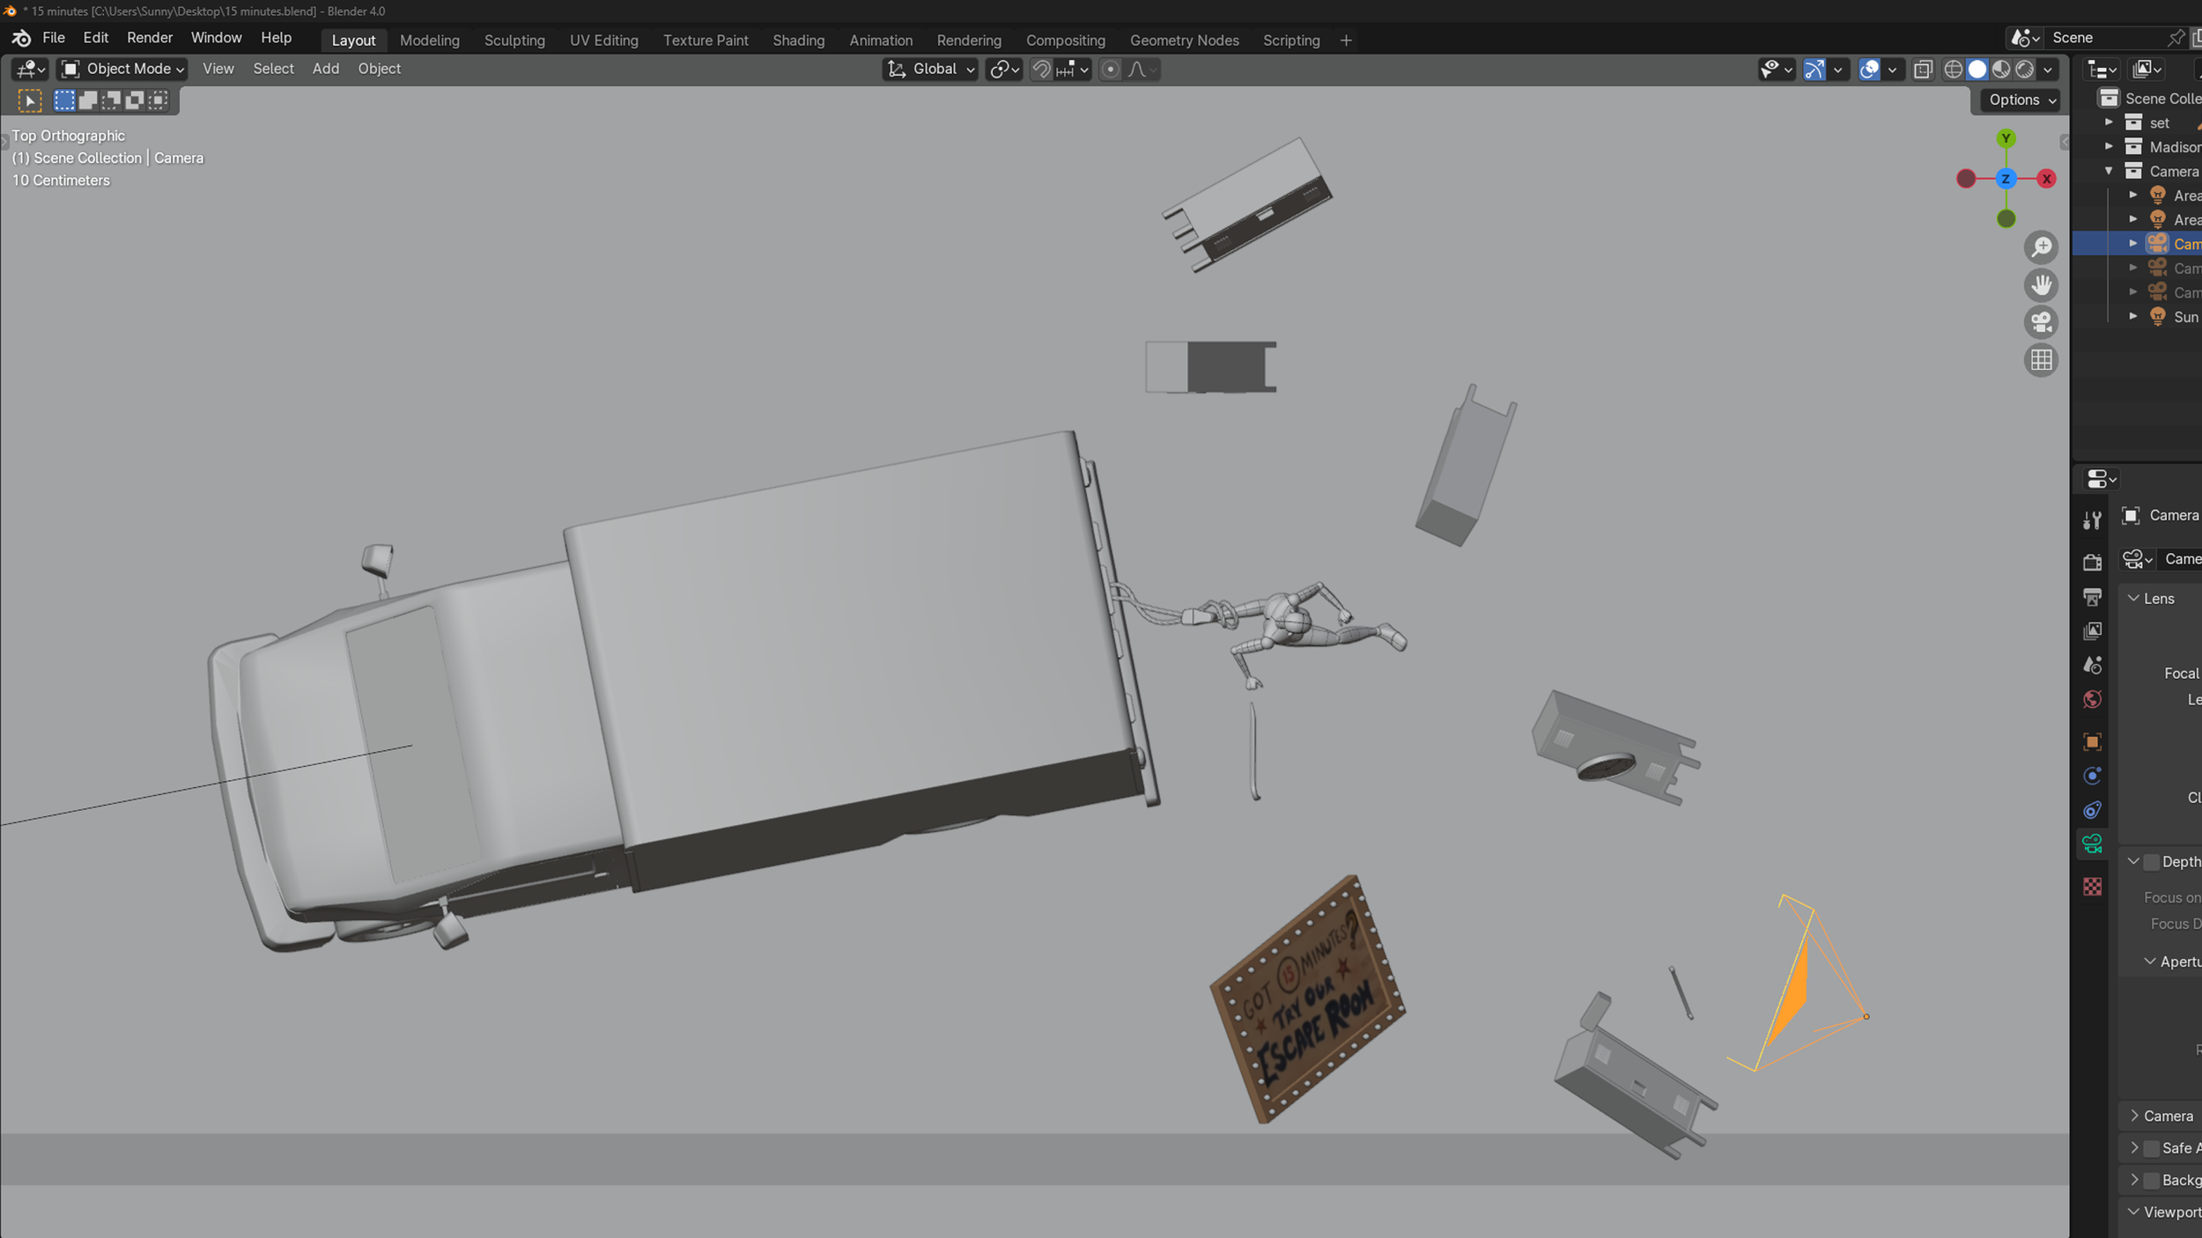Screen dimensions: 2202x1238
Task: Switch to Rendered viewport shading
Action: [x=2024, y=70]
